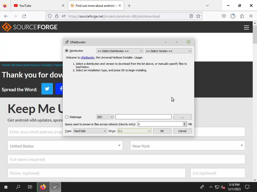The image size is (257, 192).
Task: Click the Phone optional field
Action: pyautogui.click(x=97, y=173)
